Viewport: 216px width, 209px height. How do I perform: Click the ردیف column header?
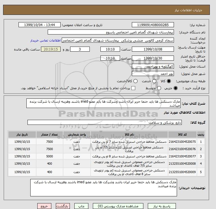point(201,134)
